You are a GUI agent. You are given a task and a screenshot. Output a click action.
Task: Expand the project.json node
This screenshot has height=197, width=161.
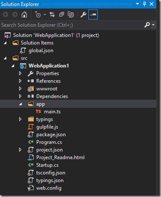click(20, 150)
